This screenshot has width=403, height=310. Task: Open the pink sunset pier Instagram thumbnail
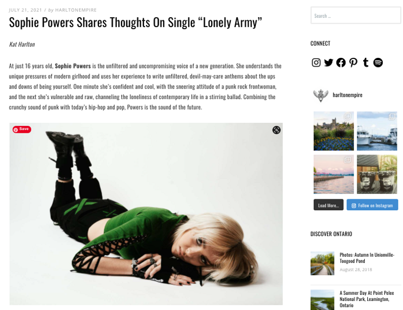(x=333, y=174)
